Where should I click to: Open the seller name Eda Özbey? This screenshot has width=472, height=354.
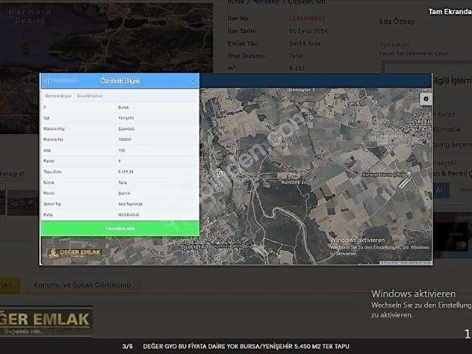click(x=397, y=21)
